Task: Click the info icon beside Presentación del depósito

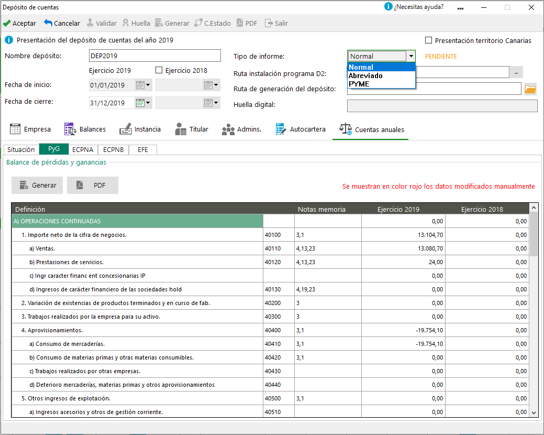Action: [9, 40]
